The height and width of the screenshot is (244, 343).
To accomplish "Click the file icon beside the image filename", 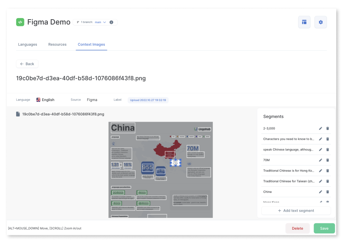I will point(18,114).
